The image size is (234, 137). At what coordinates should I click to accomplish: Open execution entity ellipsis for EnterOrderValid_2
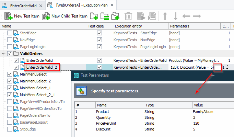165,67
